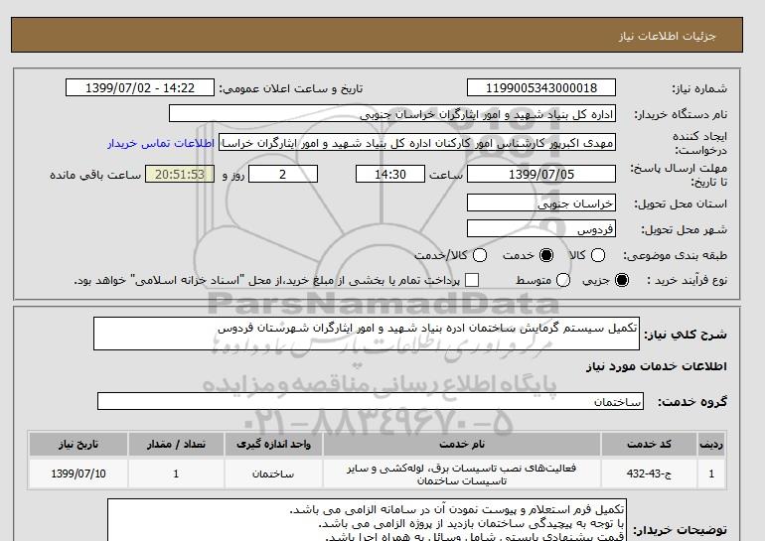Click the need number field 1199005343000018
The image size is (765, 541).
(x=541, y=87)
